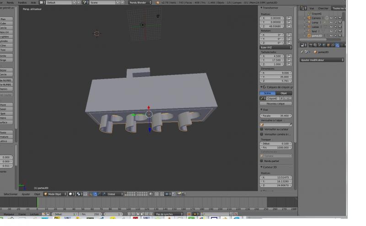Open the Ajouter menu in the viewport header
The width and height of the screenshot is (366, 226).
[26, 194]
